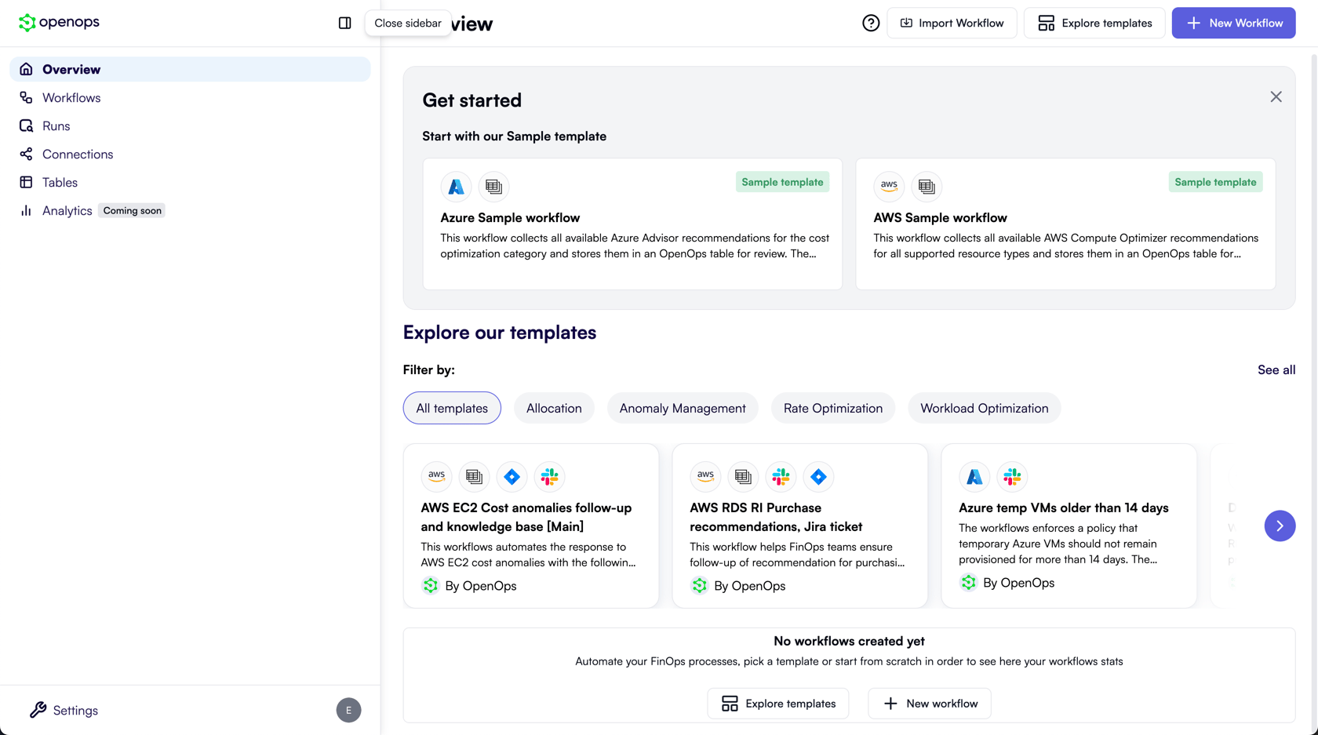Filter templates by Workload Optimization
The image size is (1318, 735).
click(984, 408)
